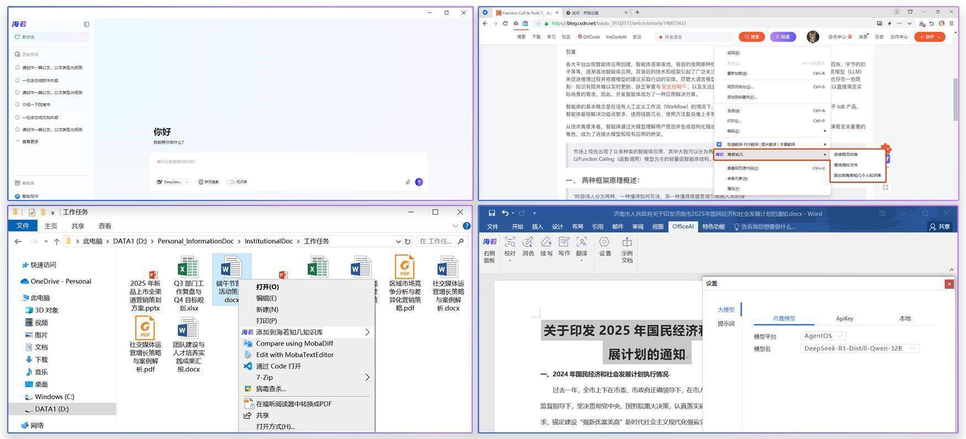
Task: Refresh the File Explorer address bar
Action: [408, 241]
